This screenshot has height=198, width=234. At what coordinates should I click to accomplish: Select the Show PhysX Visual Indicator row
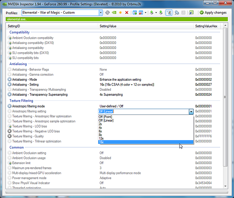pos(113,183)
